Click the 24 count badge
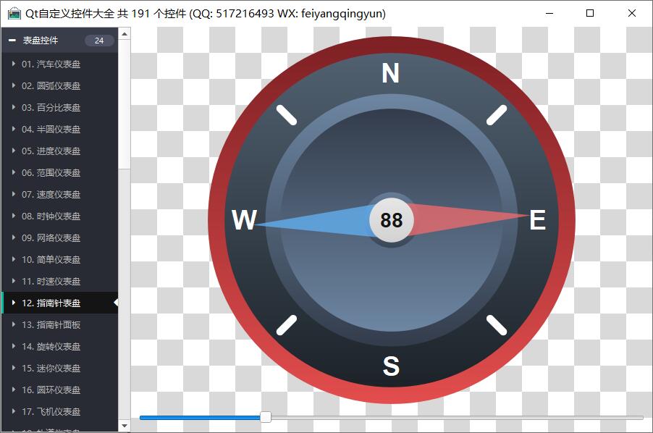 point(99,41)
